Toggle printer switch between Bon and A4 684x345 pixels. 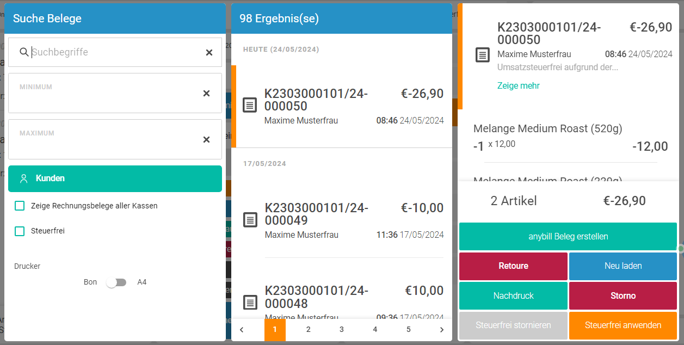pyautogui.click(x=116, y=282)
